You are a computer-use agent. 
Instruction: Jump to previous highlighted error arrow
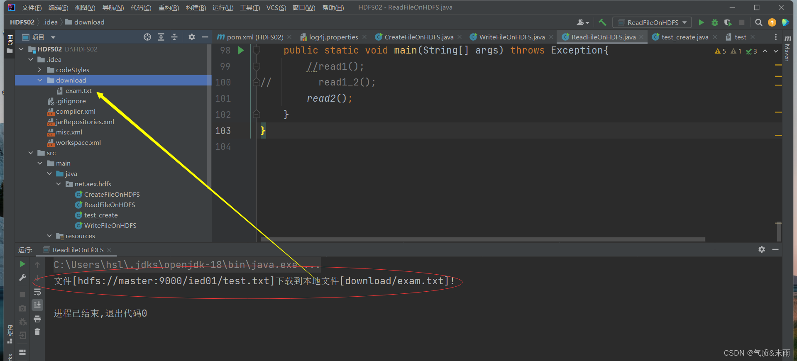pyautogui.click(x=765, y=51)
